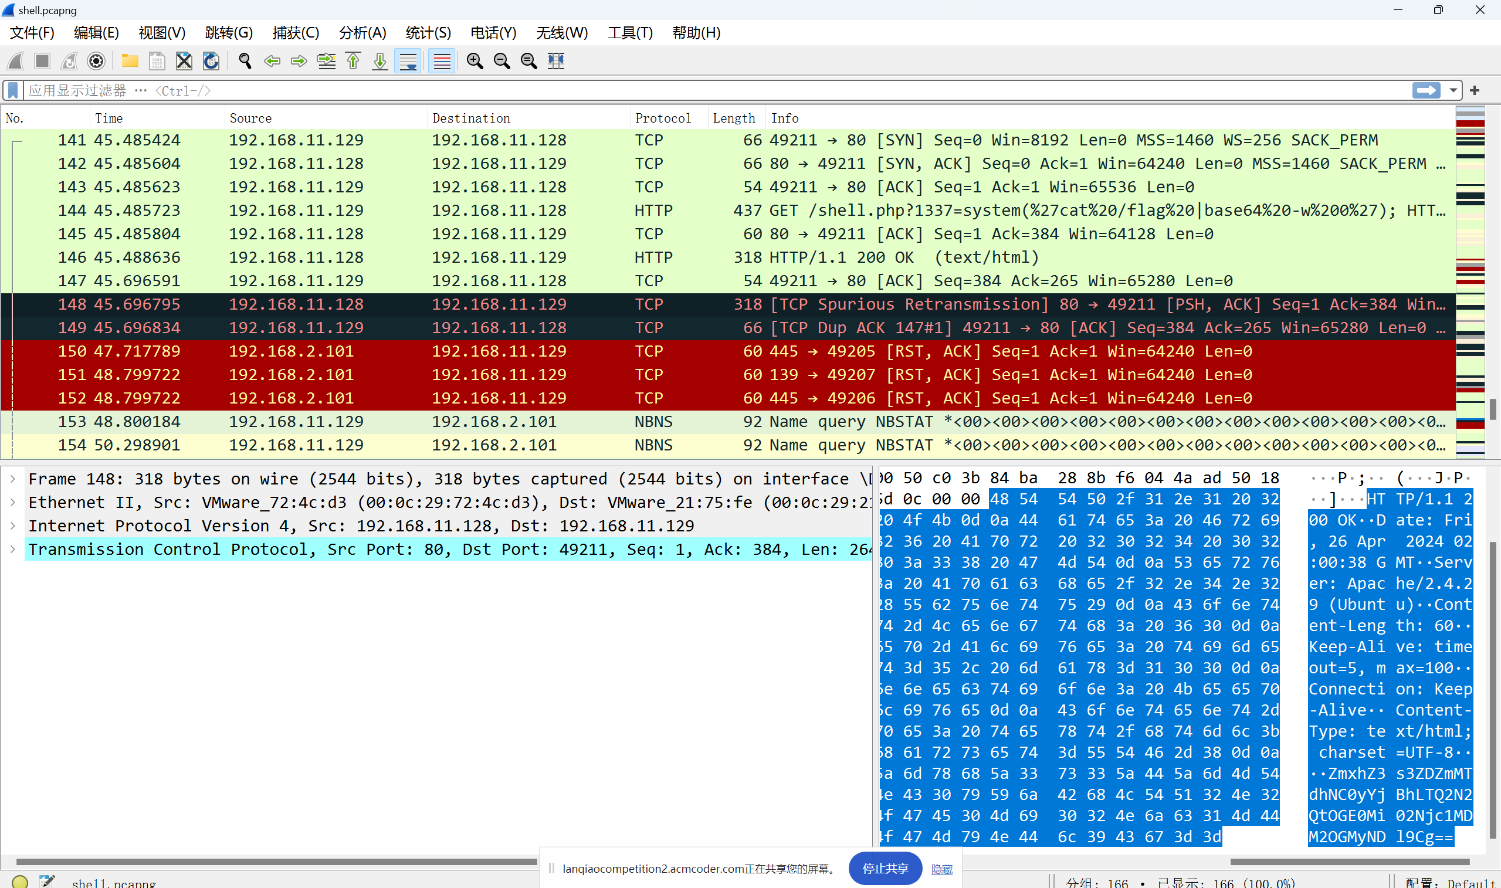Toggle packet list colorization
The height and width of the screenshot is (888, 1501).
[x=442, y=60]
